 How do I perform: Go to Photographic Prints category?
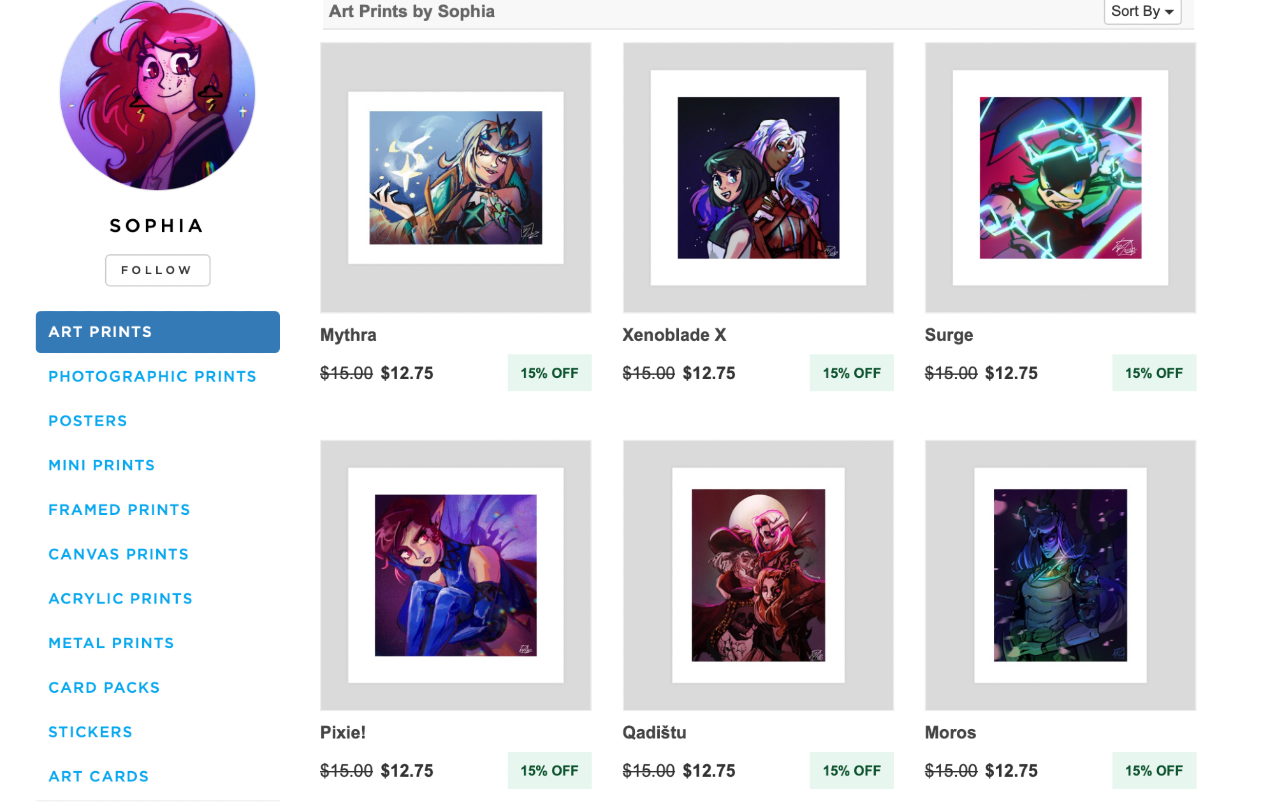(x=152, y=377)
